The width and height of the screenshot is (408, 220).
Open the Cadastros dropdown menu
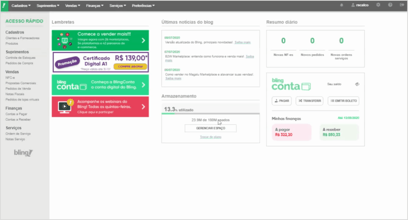tap(21, 5)
